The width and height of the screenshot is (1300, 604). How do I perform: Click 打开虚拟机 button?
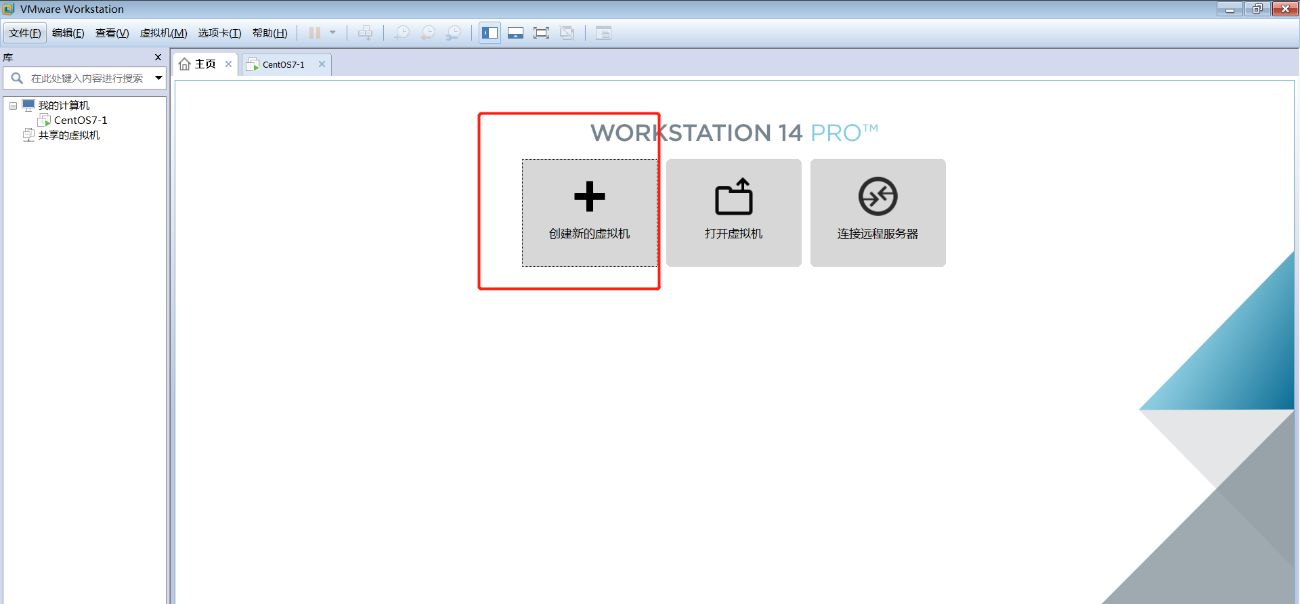pyautogui.click(x=734, y=213)
